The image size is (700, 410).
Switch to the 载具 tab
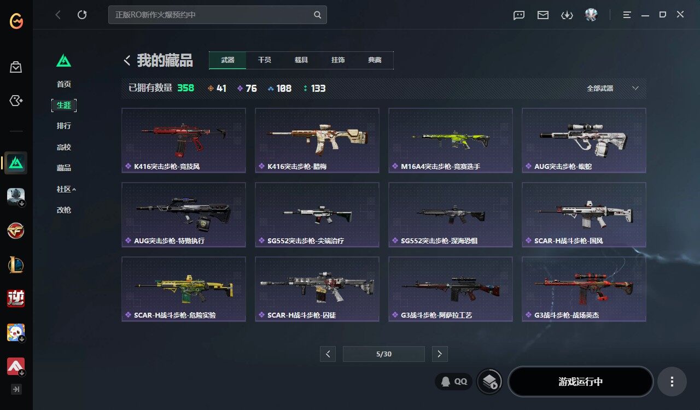(x=301, y=60)
